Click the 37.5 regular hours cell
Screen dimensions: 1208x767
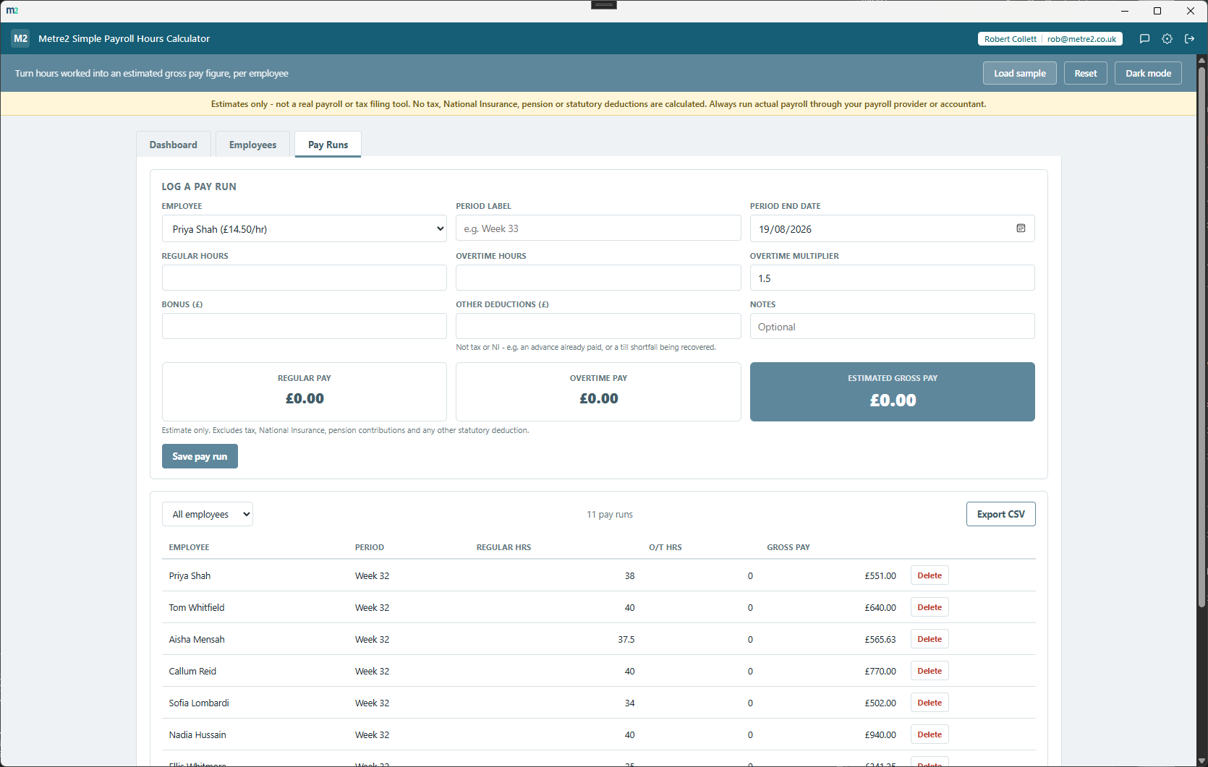626,640
